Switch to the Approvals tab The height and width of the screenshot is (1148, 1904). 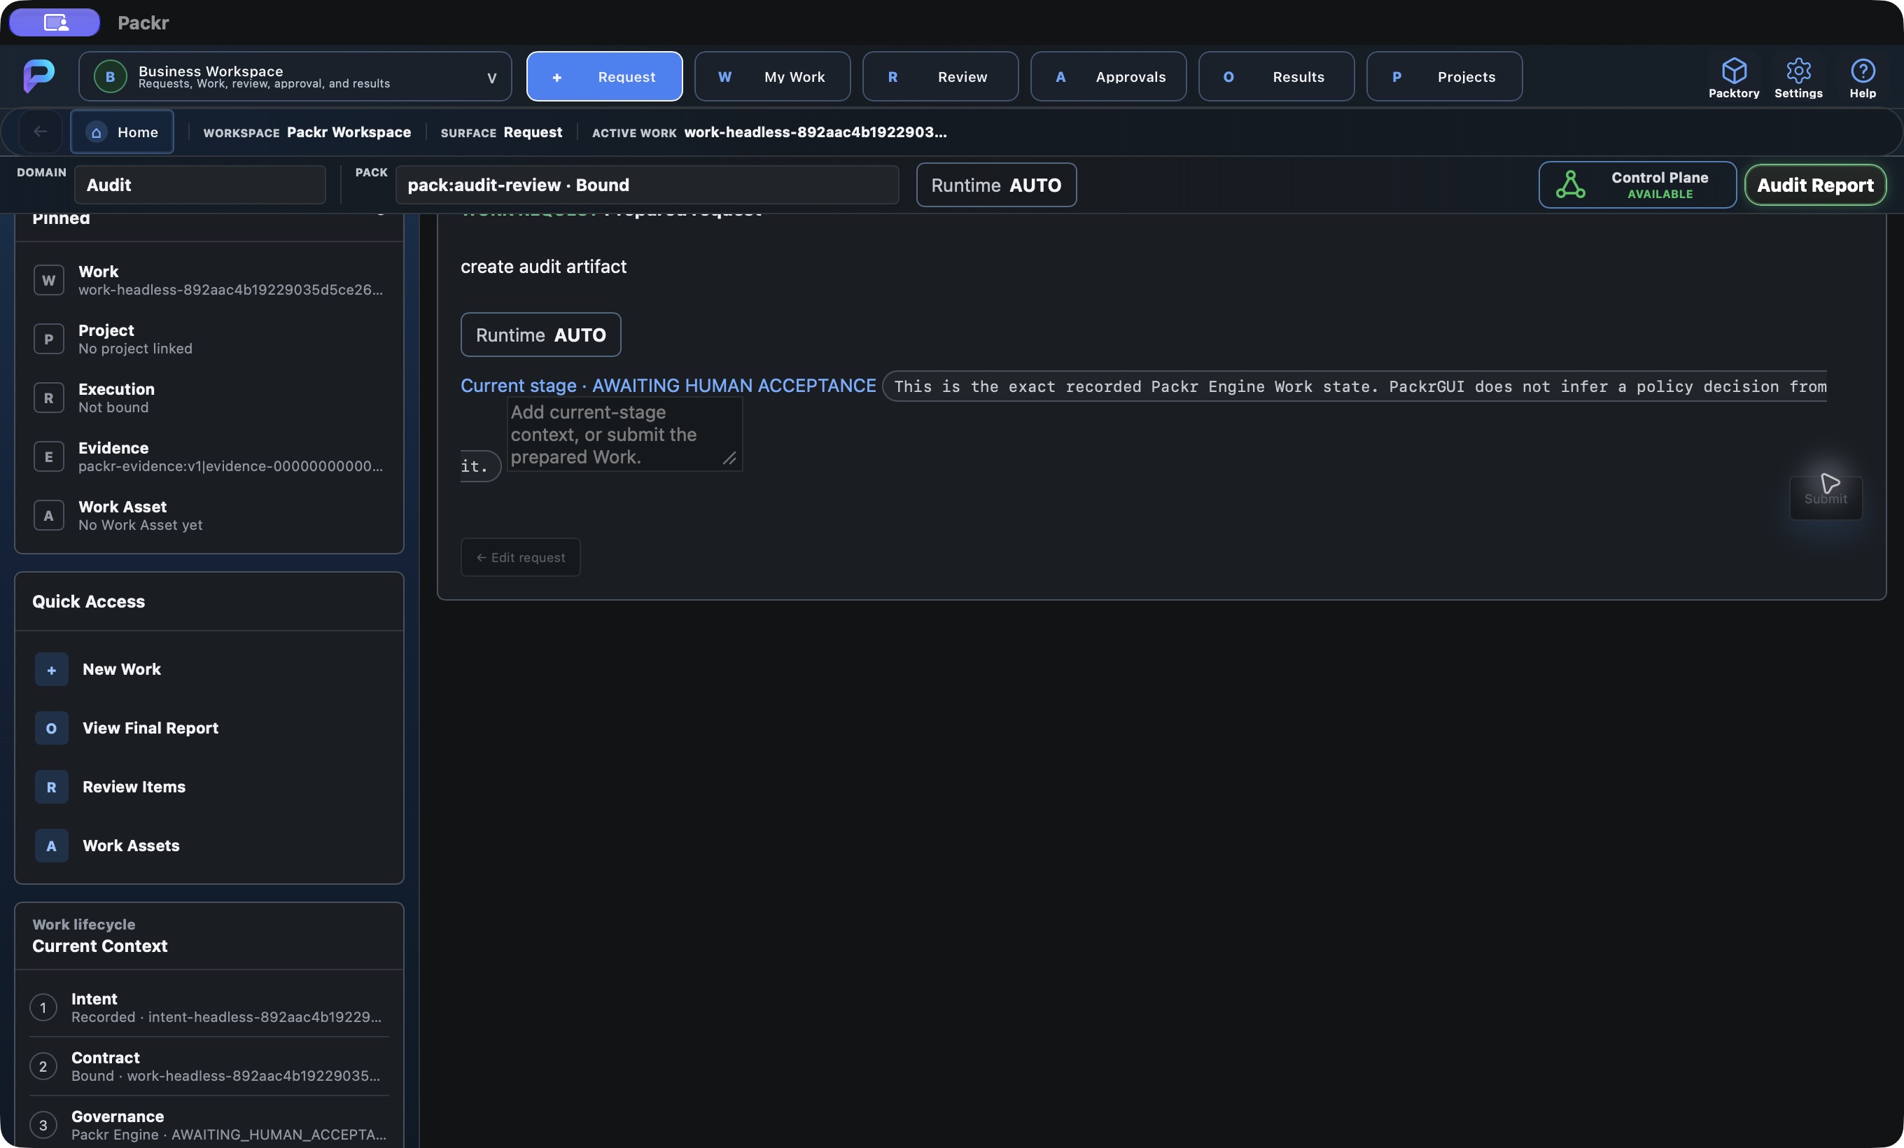(x=1108, y=76)
